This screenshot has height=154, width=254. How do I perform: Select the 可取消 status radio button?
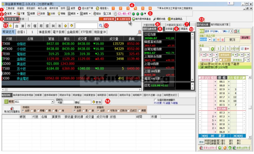click(x=109, y=111)
